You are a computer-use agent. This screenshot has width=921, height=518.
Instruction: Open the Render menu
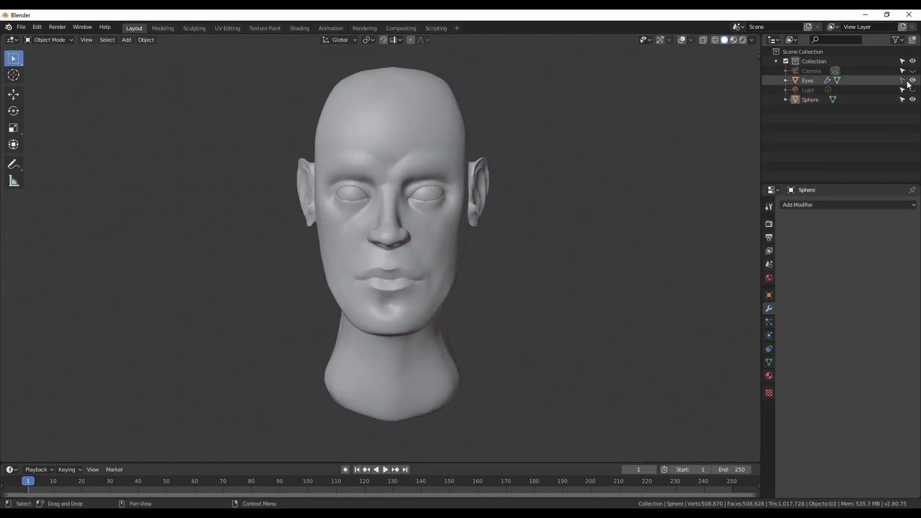coord(57,27)
